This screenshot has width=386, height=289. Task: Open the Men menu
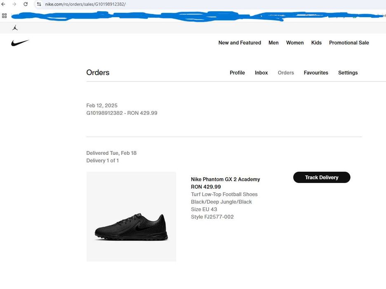pyautogui.click(x=273, y=43)
